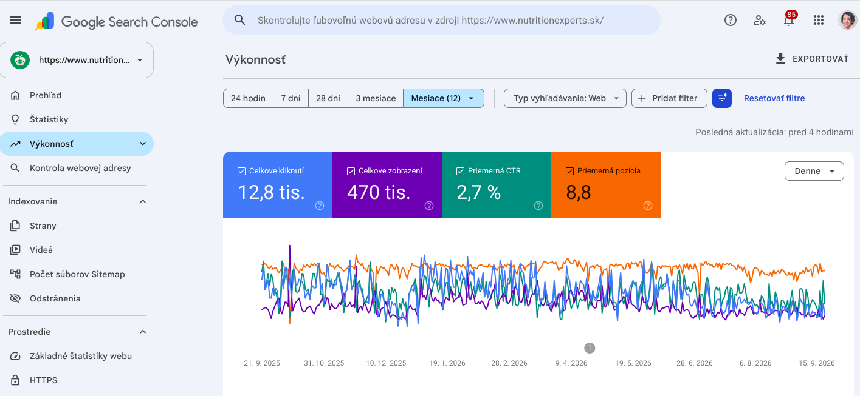860x396 pixels.
Task: Open Typ vyhľadávania: Web dropdown
Action: pyautogui.click(x=565, y=98)
